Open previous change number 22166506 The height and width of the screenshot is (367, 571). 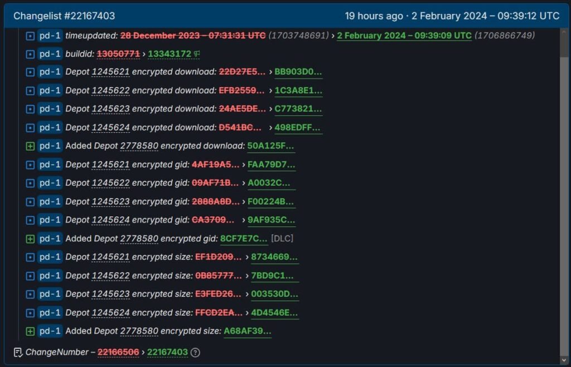(x=118, y=352)
